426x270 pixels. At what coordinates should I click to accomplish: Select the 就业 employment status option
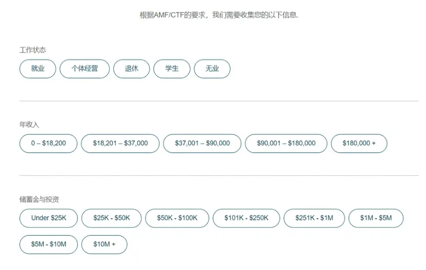tap(38, 69)
